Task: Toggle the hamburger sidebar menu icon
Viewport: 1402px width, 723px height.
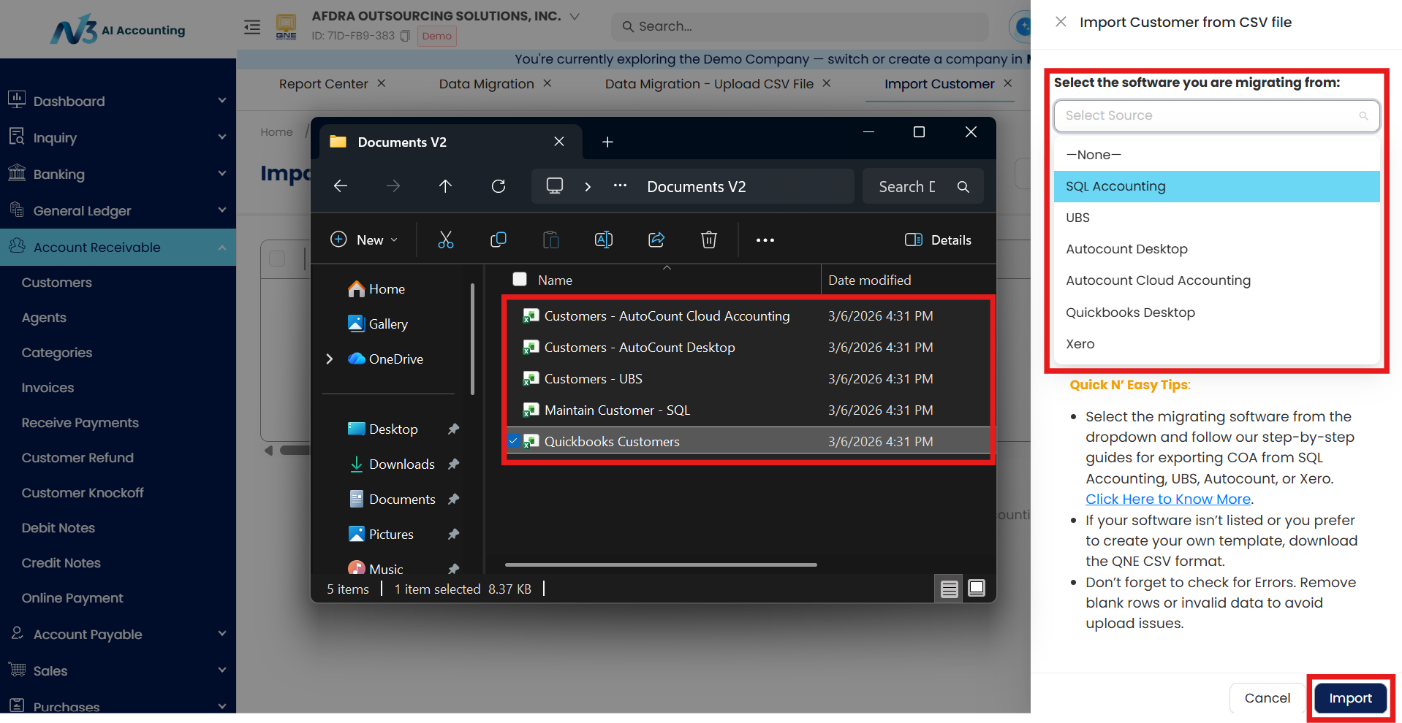Action: pos(252,27)
